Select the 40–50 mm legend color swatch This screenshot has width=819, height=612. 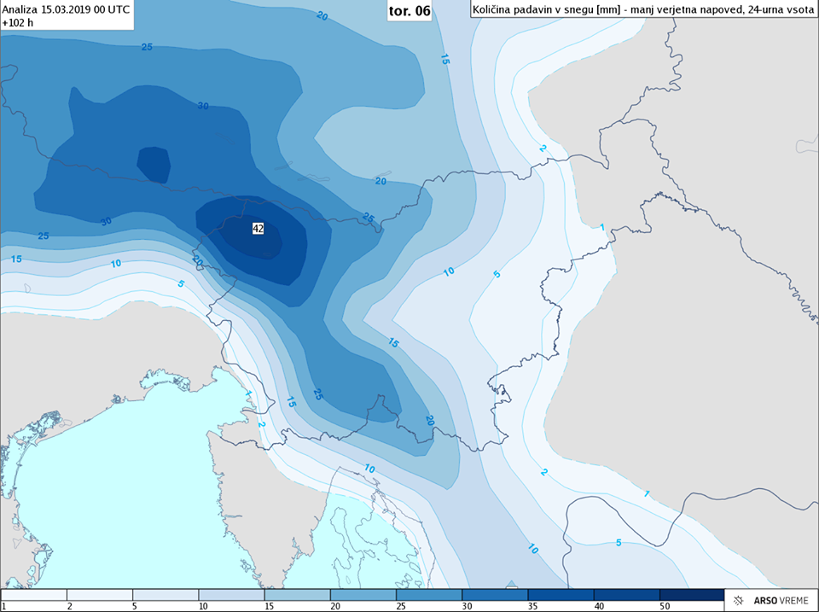625,594
